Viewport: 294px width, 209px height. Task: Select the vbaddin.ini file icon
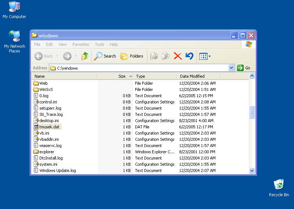click(36, 139)
